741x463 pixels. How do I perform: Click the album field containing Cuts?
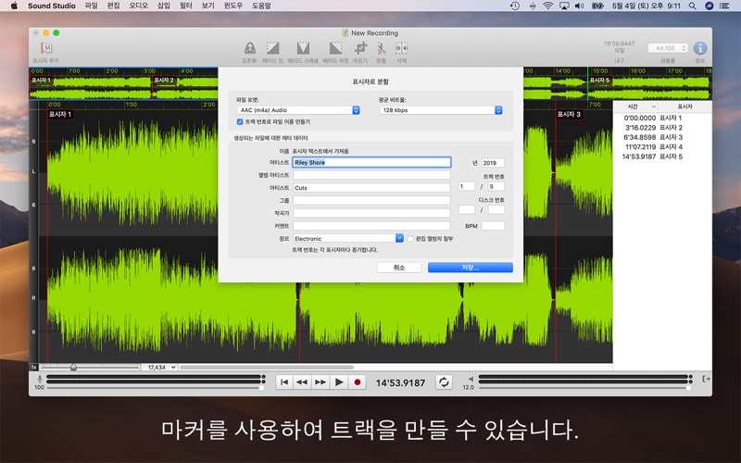click(x=371, y=188)
